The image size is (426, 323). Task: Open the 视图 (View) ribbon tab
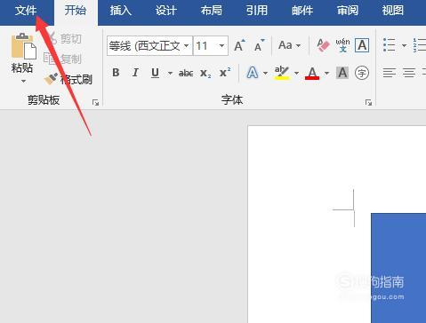click(x=393, y=11)
